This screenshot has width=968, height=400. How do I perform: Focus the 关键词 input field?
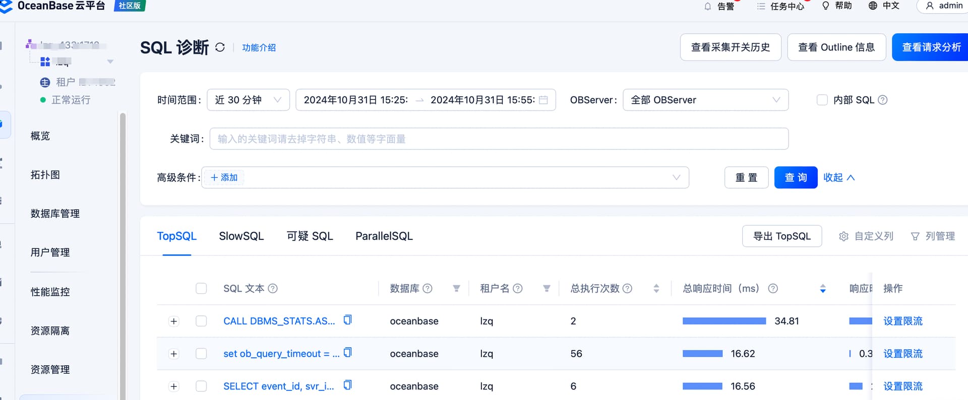(499, 139)
